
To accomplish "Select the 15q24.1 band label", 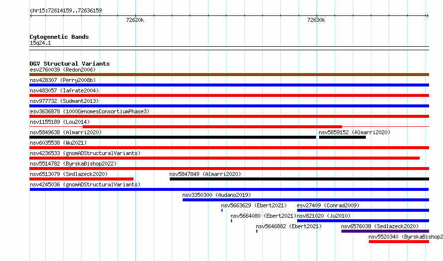I will pyautogui.click(x=40, y=43).
